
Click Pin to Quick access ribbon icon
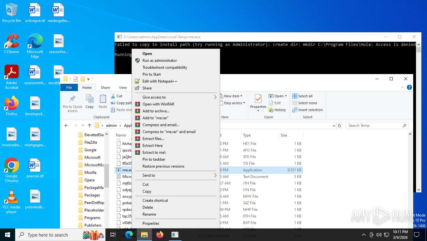pyautogui.click(x=73, y=104)
